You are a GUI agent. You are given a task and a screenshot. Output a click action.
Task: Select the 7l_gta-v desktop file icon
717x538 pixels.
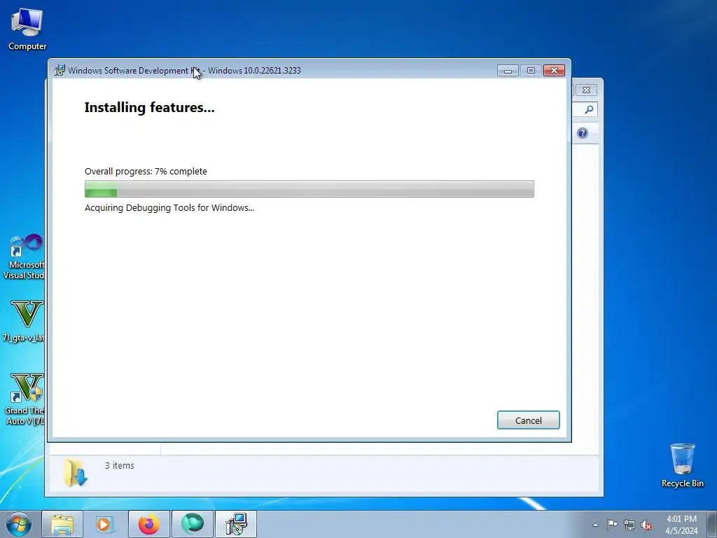[x=24, y=321]
